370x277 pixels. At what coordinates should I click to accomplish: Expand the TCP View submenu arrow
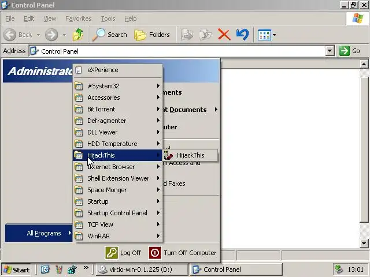pos(158,224)
